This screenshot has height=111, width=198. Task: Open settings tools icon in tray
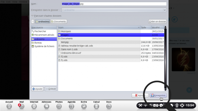[140, 105]
